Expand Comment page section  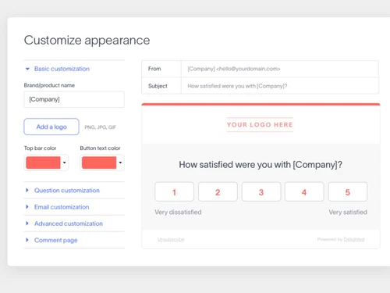tap(51, 240)
